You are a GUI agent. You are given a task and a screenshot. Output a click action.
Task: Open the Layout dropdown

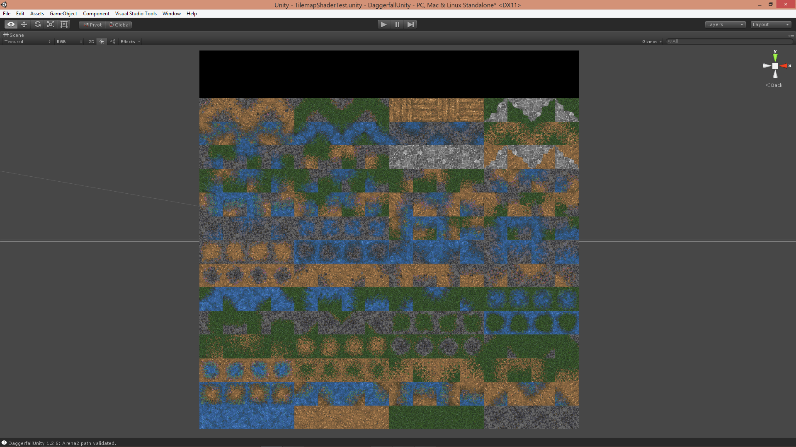pos(771,24)
